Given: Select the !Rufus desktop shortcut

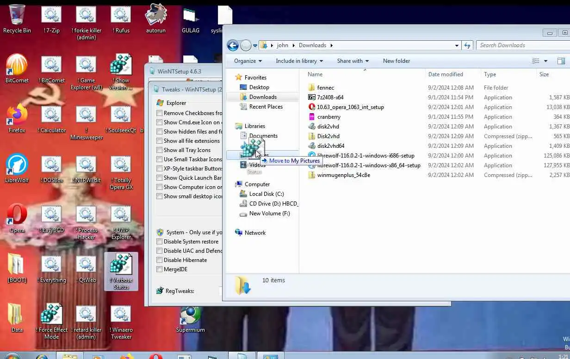Looking at the screenshot, I should tap(121, 19).
